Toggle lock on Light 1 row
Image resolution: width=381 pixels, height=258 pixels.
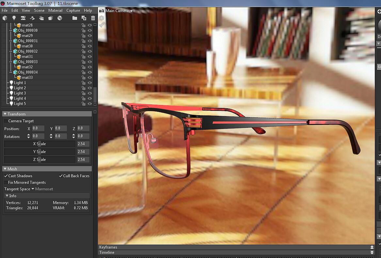(83, 83)
